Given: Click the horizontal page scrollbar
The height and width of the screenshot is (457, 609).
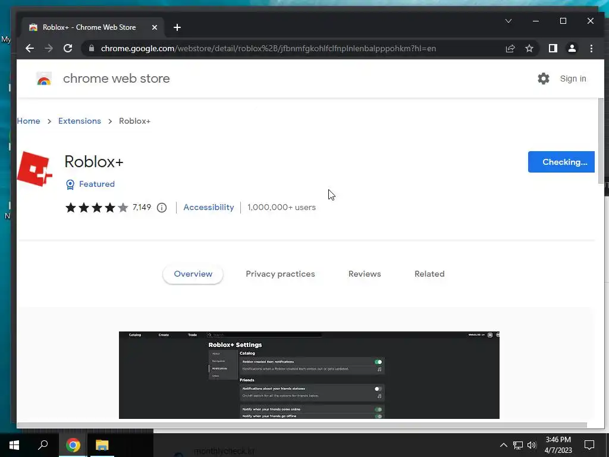Looking at the screenshot, I should pos(302,425).
